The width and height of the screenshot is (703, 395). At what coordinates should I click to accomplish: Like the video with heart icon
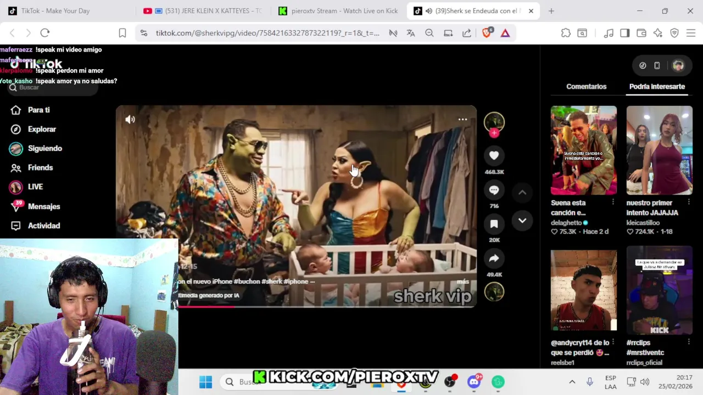tap(494, 156)
